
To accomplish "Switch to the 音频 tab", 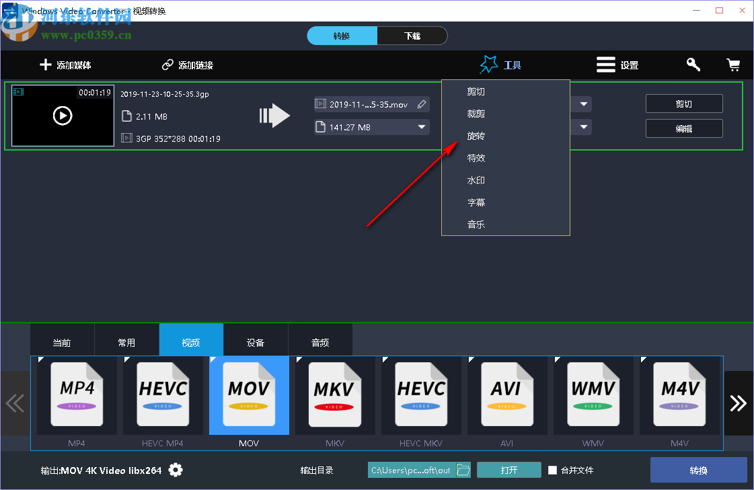I will pos(320,341).
